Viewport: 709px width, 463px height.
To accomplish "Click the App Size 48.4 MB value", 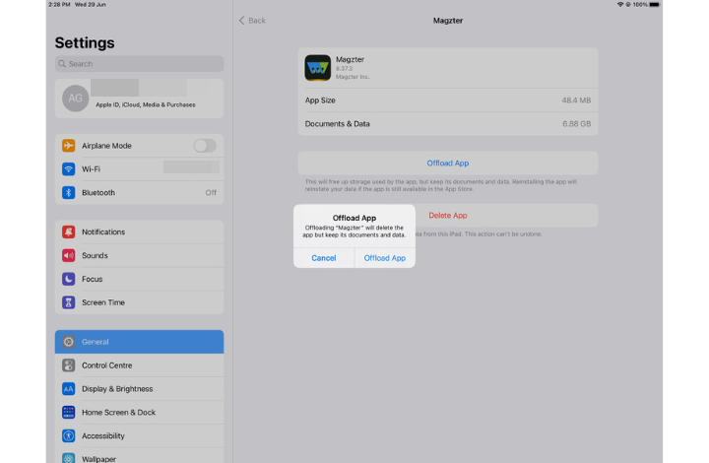I will tap(576, 100).
